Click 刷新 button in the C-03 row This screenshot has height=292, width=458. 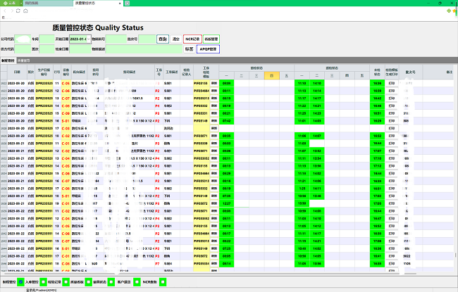[x=214, y=128]
